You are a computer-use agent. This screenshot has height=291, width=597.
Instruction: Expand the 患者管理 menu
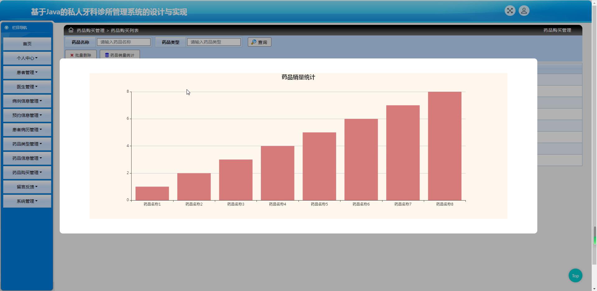(27, 72)
